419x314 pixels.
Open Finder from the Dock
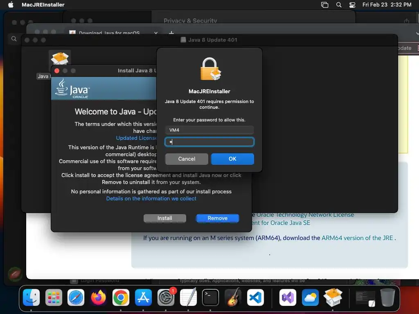pyautogui.click(x=31, y=297)
